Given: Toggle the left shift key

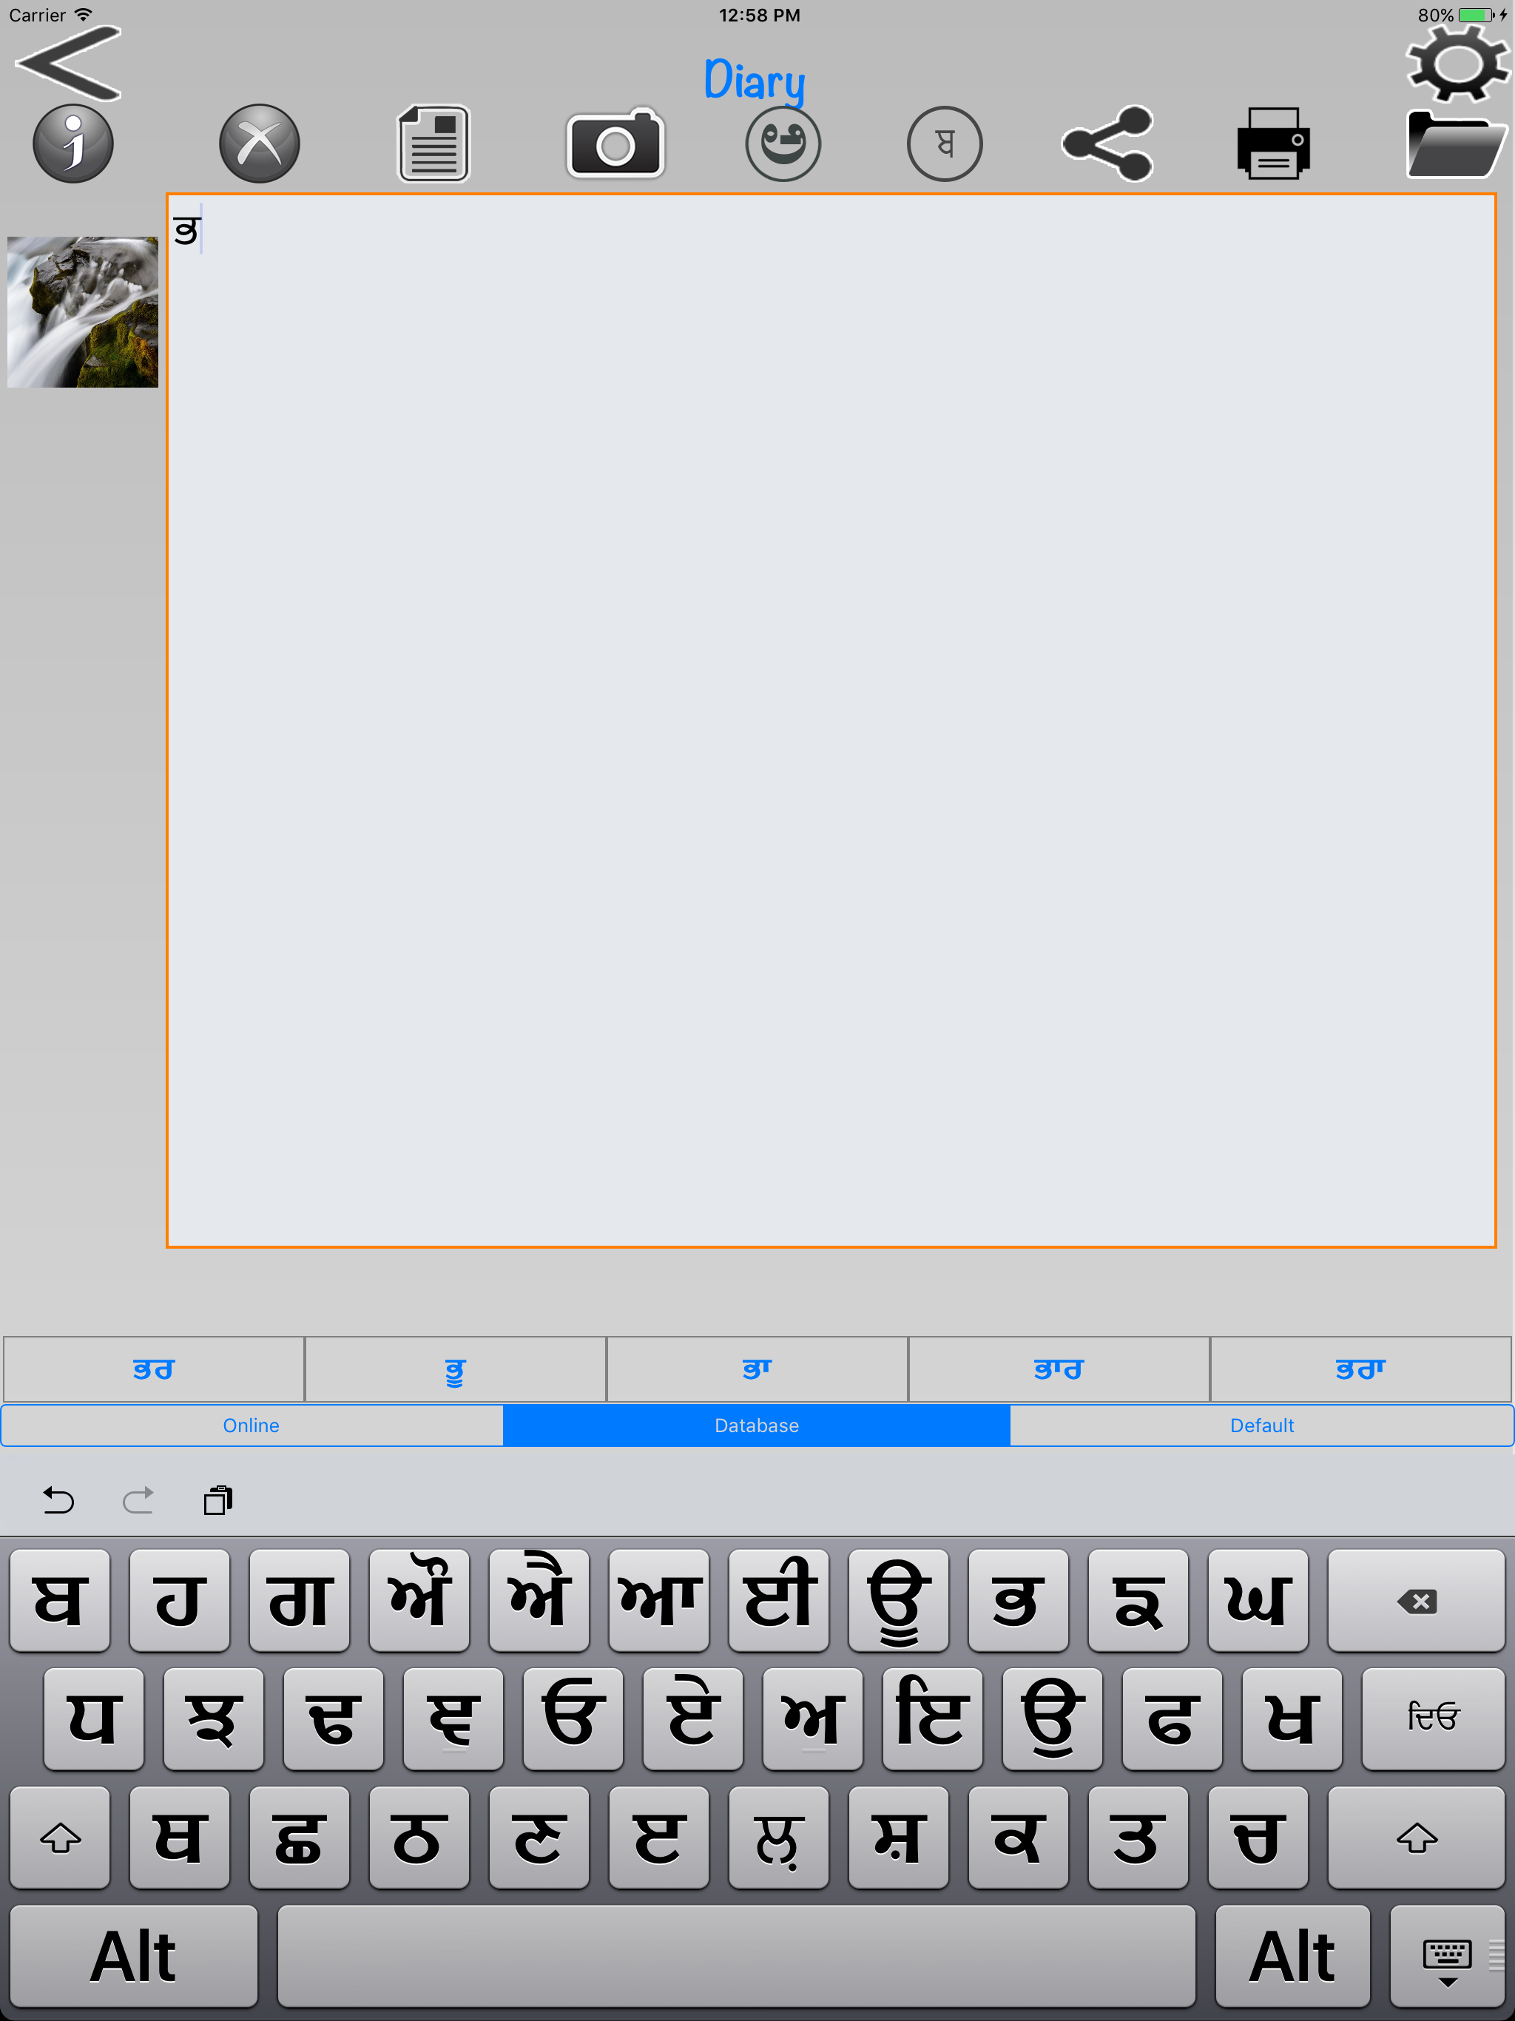Looking at the screenshot, I should point(61,1838).
